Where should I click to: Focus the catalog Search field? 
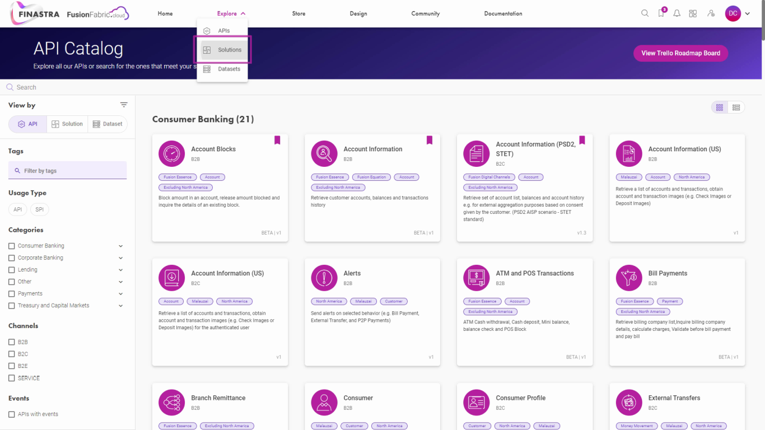coord(381,87)
